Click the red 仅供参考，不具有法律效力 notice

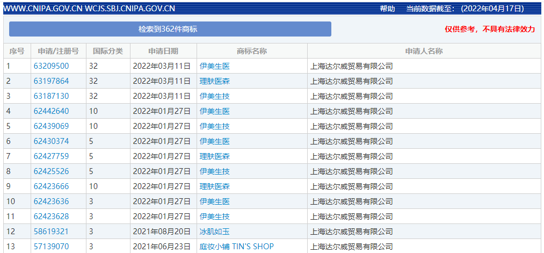(x=490, y=29)
